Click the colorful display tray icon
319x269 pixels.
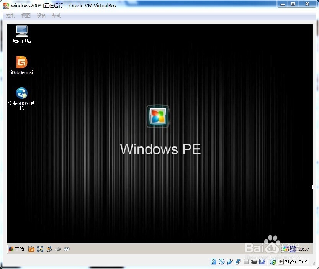[x=286, y=249]
